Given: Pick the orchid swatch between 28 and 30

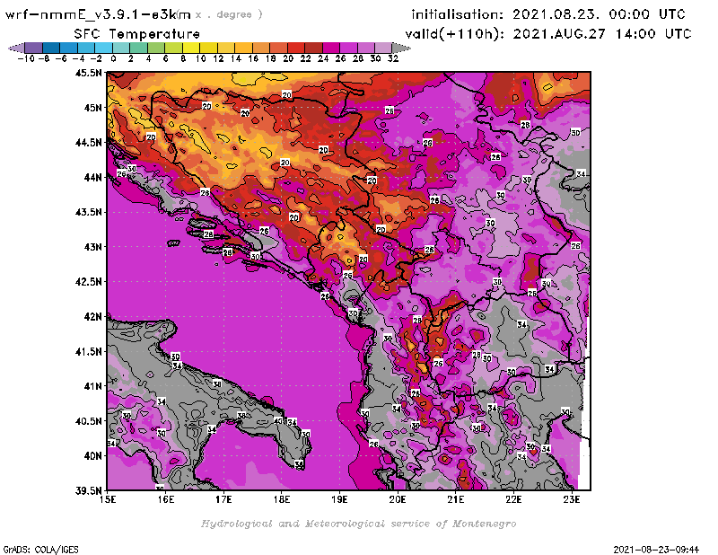Looking at the screenshot, I should click(365, 48).
